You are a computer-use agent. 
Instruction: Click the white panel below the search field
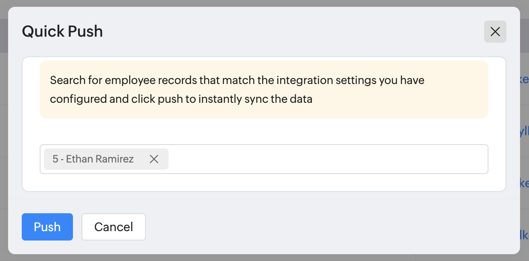point(264,183)
